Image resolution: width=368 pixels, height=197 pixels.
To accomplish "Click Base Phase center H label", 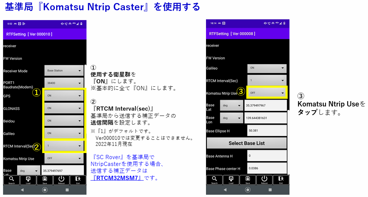I will point(223,169).
